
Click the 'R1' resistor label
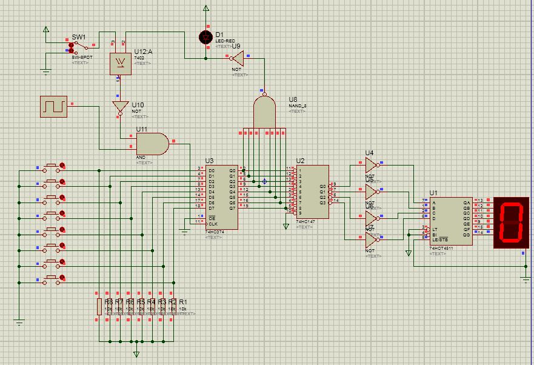(x=183, y=302)
